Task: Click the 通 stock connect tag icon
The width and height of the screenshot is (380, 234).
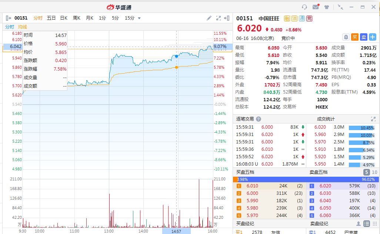Action: 302,18
